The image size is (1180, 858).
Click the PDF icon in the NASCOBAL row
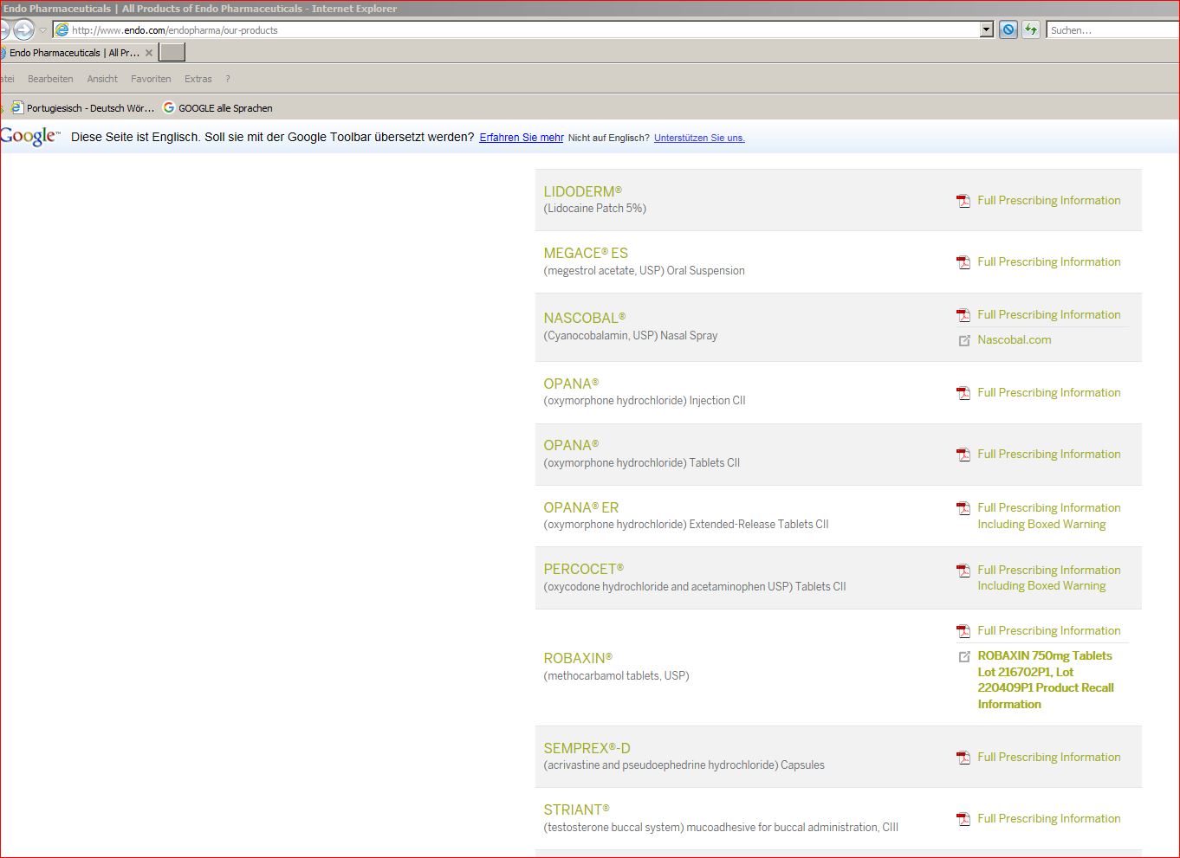point(963,315)
